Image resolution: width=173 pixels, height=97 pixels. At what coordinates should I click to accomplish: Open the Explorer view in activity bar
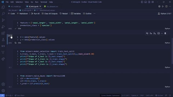3,7
